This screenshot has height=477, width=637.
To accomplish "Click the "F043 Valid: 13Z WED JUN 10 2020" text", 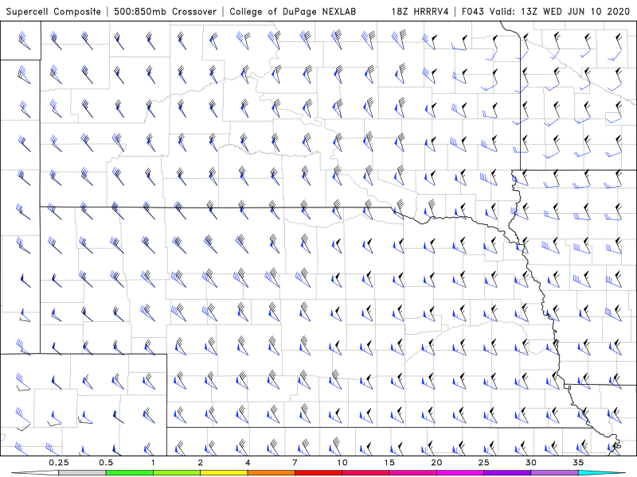I will (545, 12).
